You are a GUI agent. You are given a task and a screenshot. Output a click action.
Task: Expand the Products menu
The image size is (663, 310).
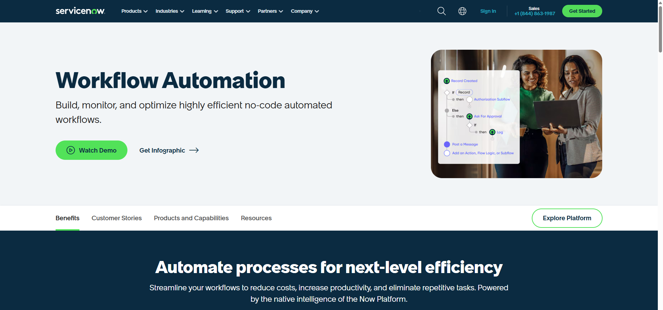pyautogui.click(x=134, y=11)
